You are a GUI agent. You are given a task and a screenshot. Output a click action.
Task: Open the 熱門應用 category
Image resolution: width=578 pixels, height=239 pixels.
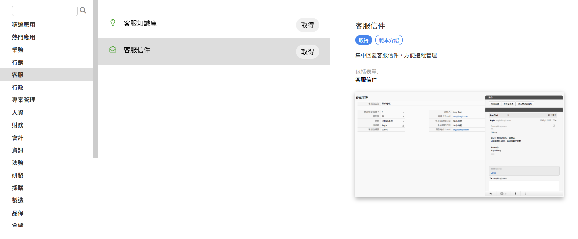[23, 37]
